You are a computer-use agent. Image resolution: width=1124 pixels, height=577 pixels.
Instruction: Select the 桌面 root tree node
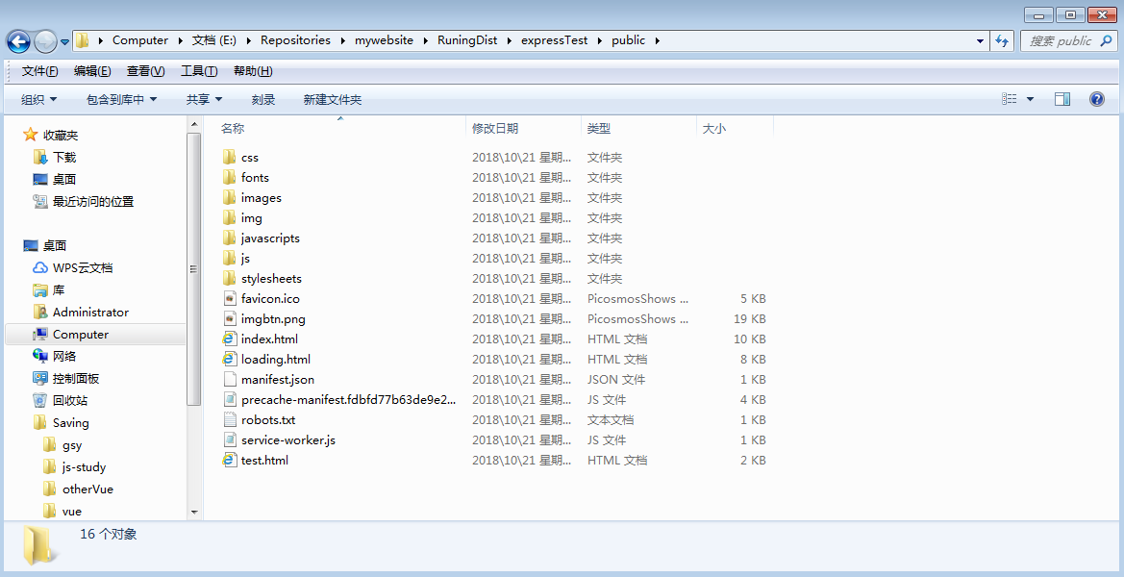pyautogui.click(x=55, y=246)
